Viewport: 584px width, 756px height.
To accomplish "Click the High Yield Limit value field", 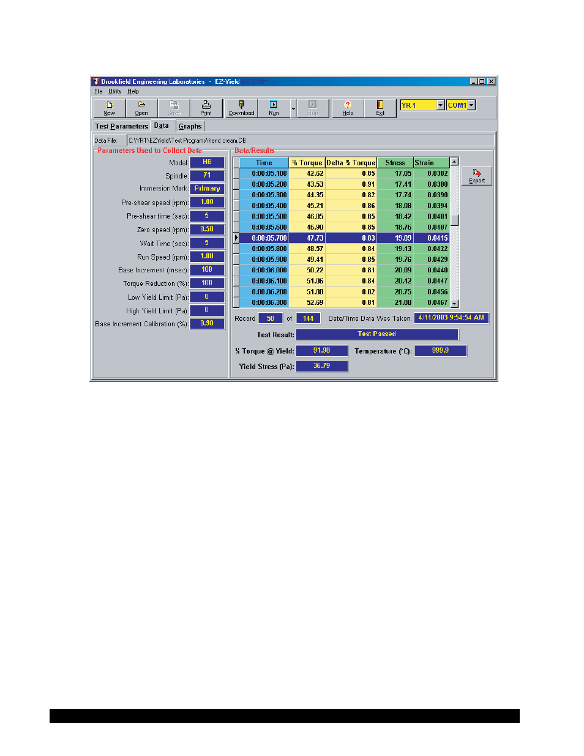I will [207, 310].
